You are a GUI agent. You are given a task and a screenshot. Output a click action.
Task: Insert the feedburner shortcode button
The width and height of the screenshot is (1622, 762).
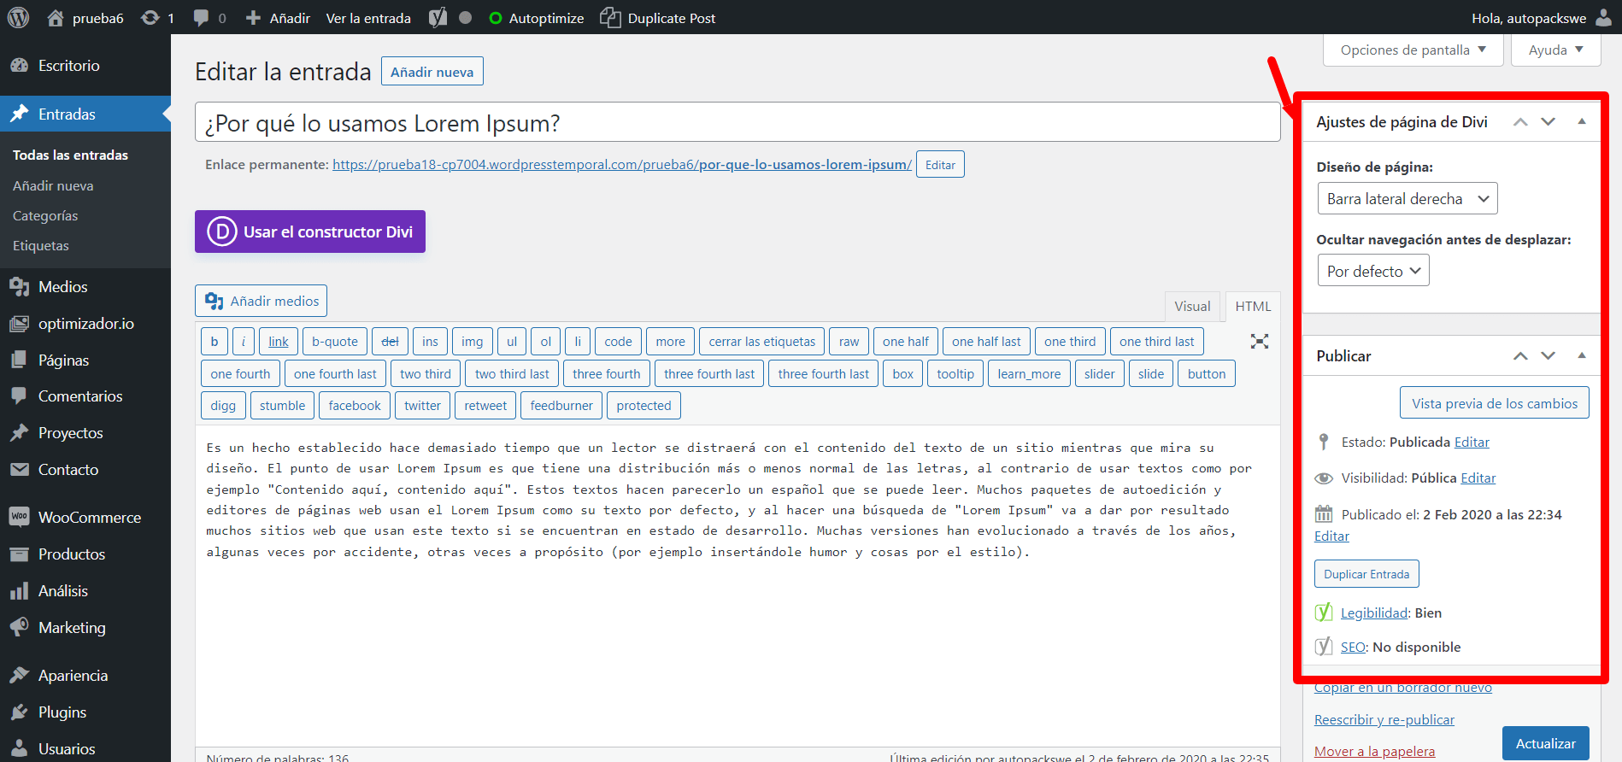(x=561, y=406)
